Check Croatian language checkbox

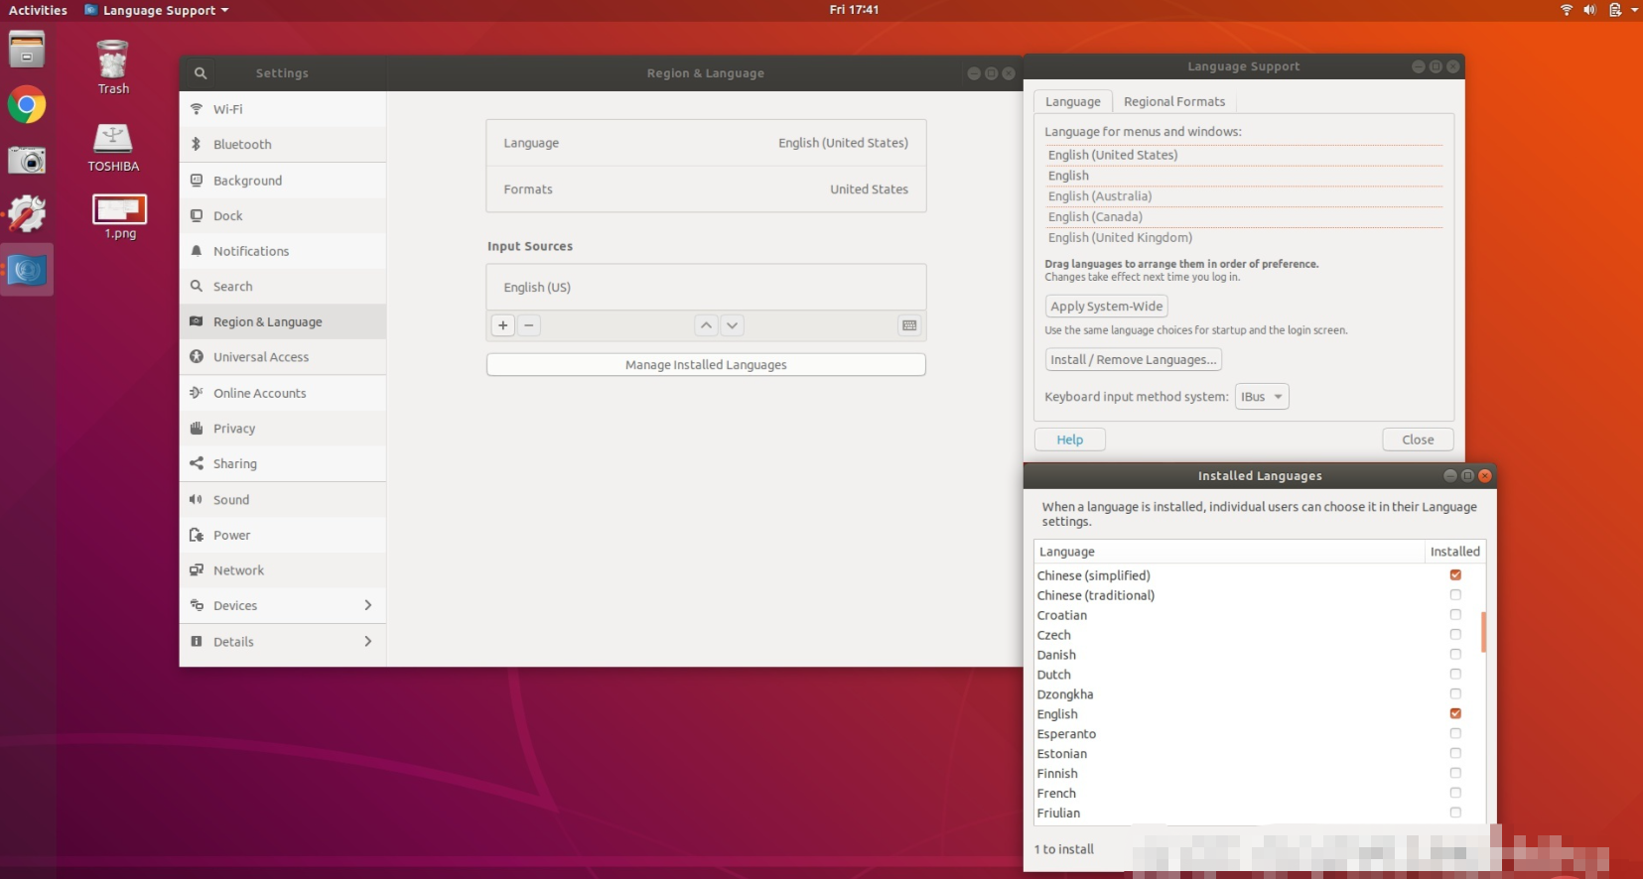[1455, 615]
